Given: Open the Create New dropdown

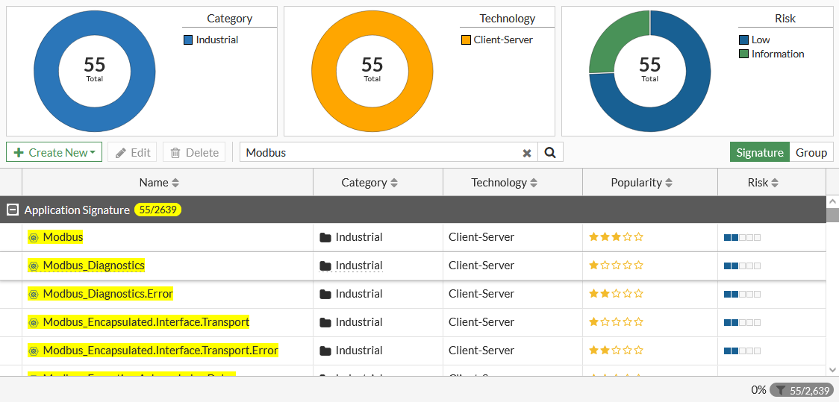Looking at the screenshot, I should click(54, 152).
